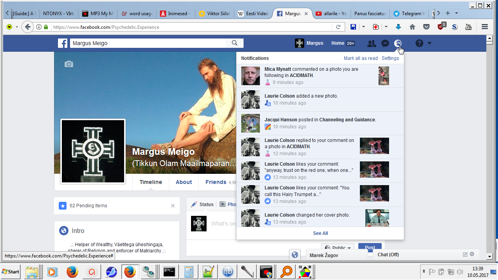
Task: Click the site info icon in address bar
Action: 39,27
